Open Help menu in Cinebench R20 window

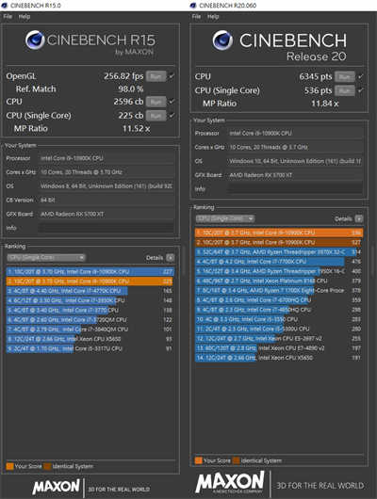213,17
